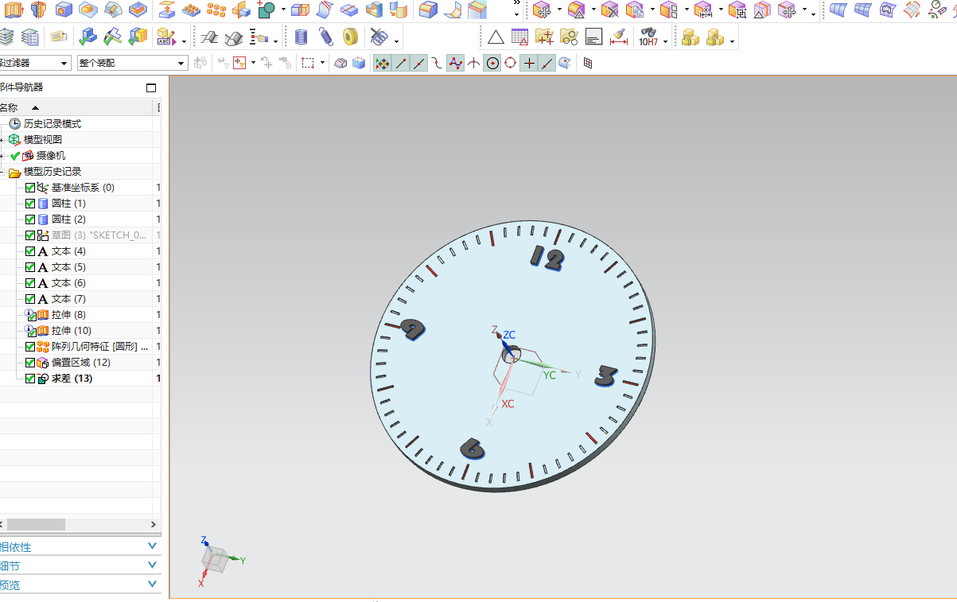
Task: Open the toolbar overflow chevron
Action: [516, 4]
